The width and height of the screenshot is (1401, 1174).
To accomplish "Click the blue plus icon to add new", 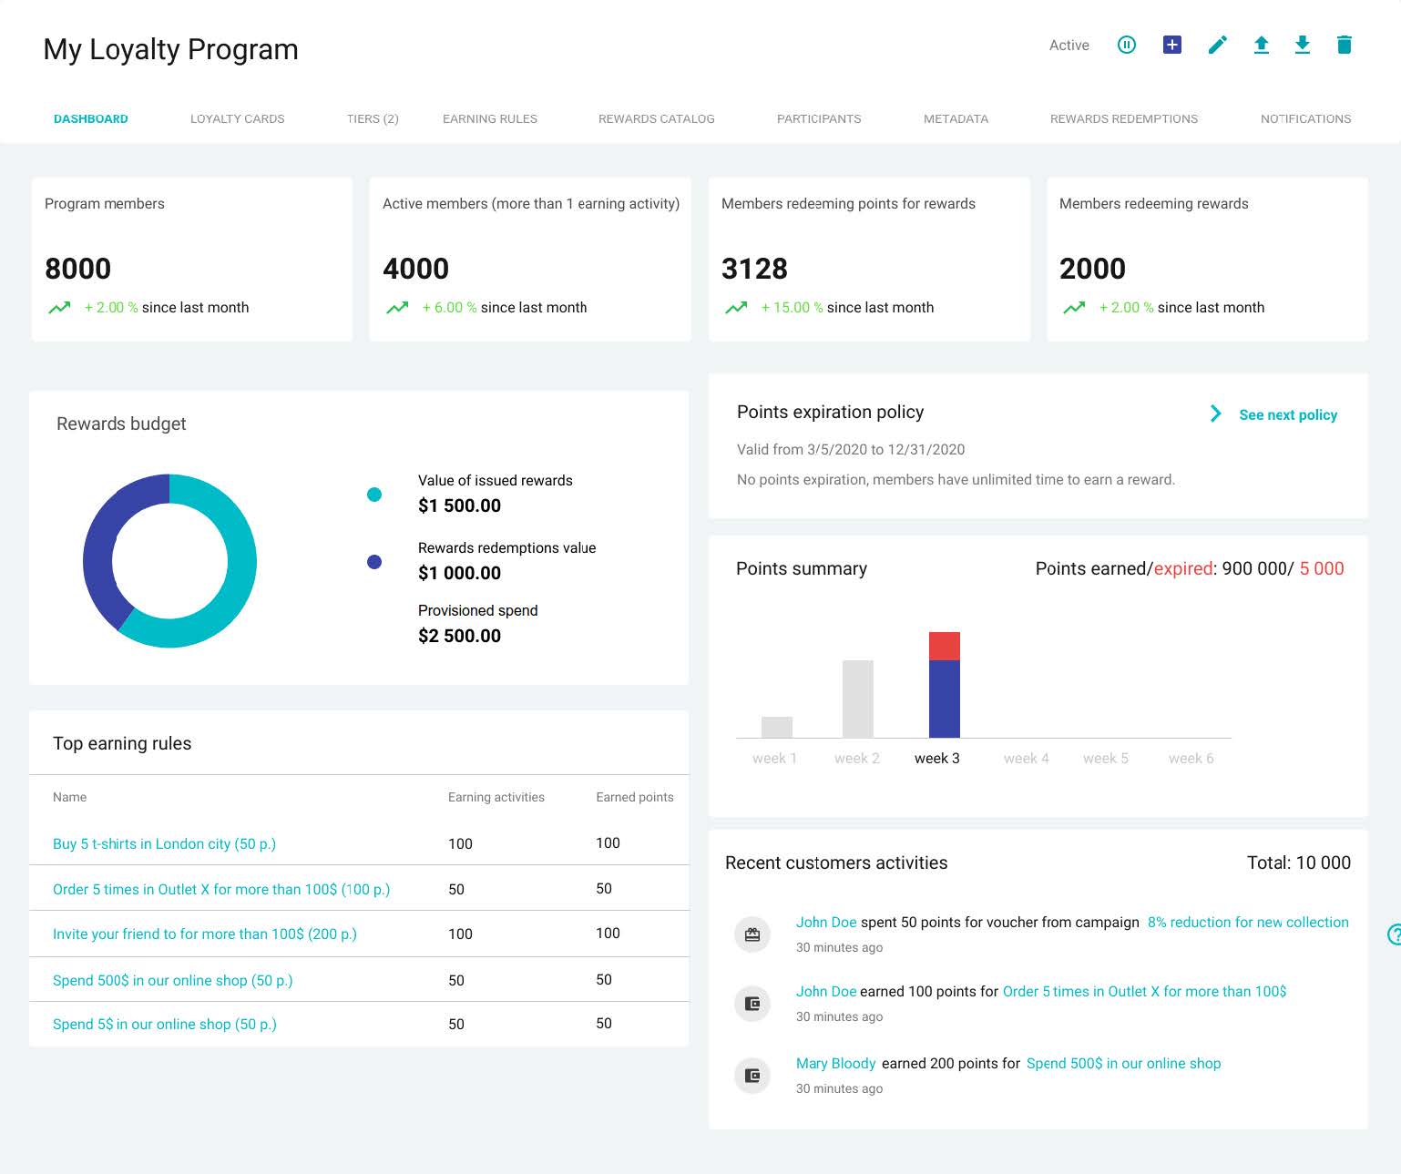I will 1172,44.
